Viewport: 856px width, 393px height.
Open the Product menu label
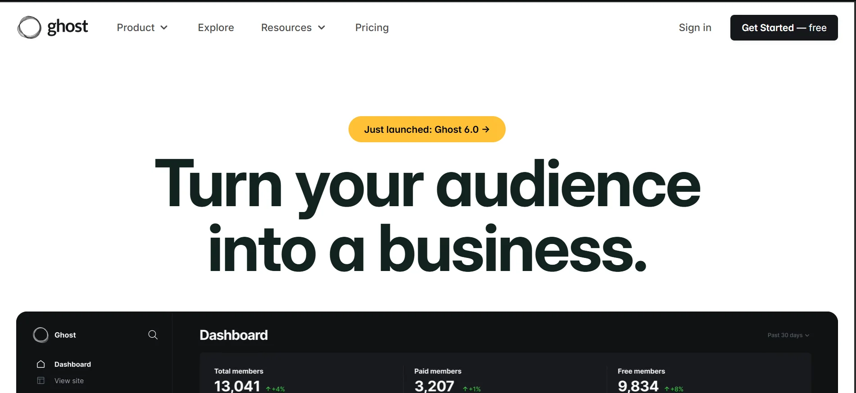[x=136, y=28]
